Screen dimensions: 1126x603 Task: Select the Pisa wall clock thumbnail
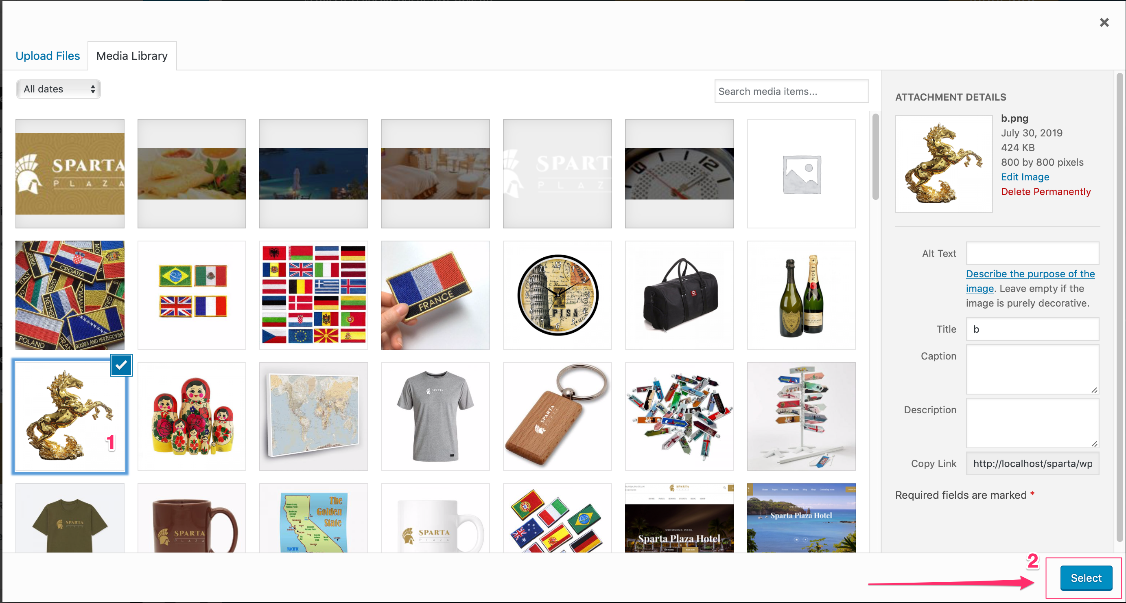tap(557, 295)
